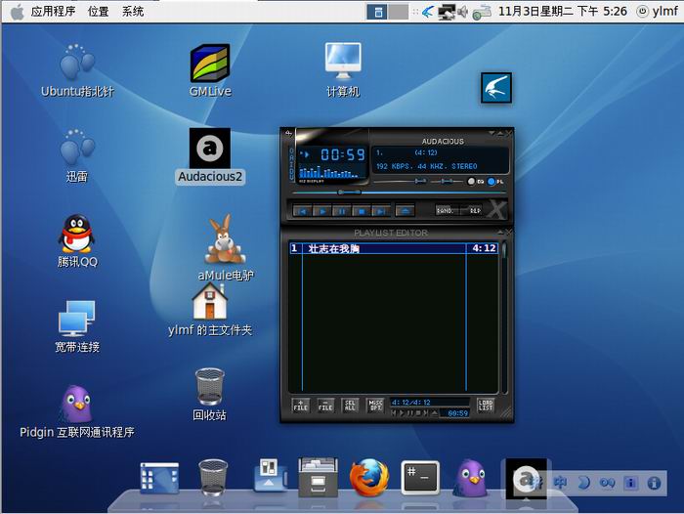The width and height of the screenshot is (684, 514).
Task: Click the volume speaker icon in top panel
Action: point(463,12)
